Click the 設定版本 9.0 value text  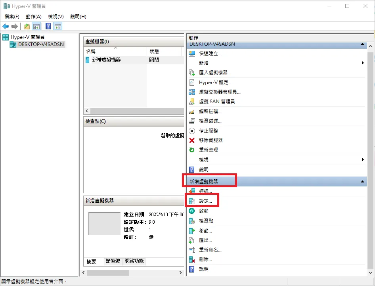click(152, 222)
